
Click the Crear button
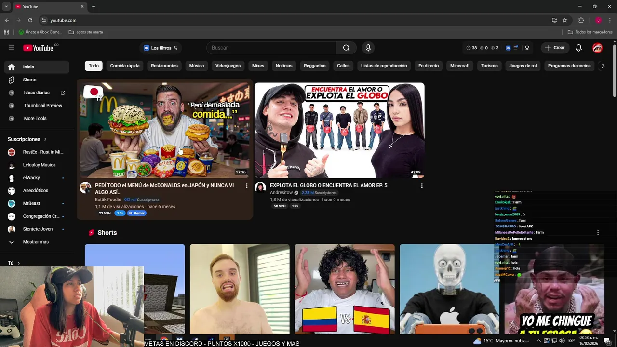pos(554,48)
